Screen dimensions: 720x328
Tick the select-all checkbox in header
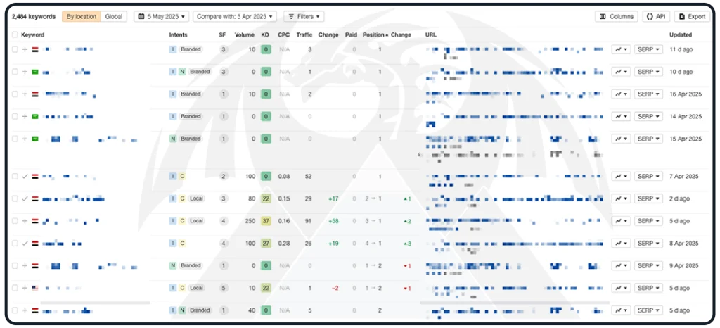pyautogui.click(x=15, y=34)
